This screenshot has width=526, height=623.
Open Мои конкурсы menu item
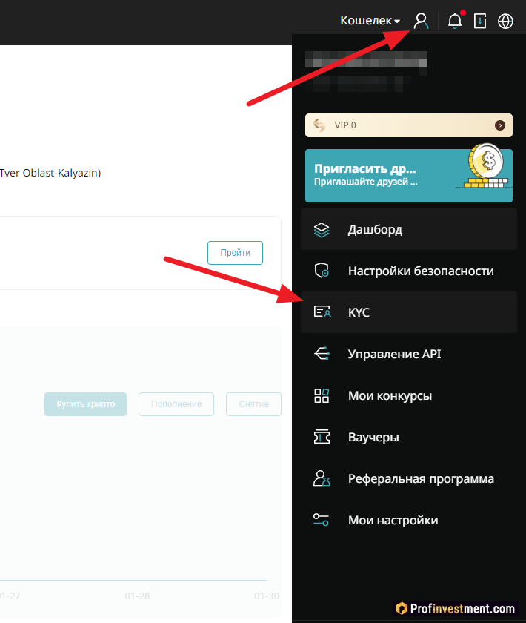click(x=409, y=395)
